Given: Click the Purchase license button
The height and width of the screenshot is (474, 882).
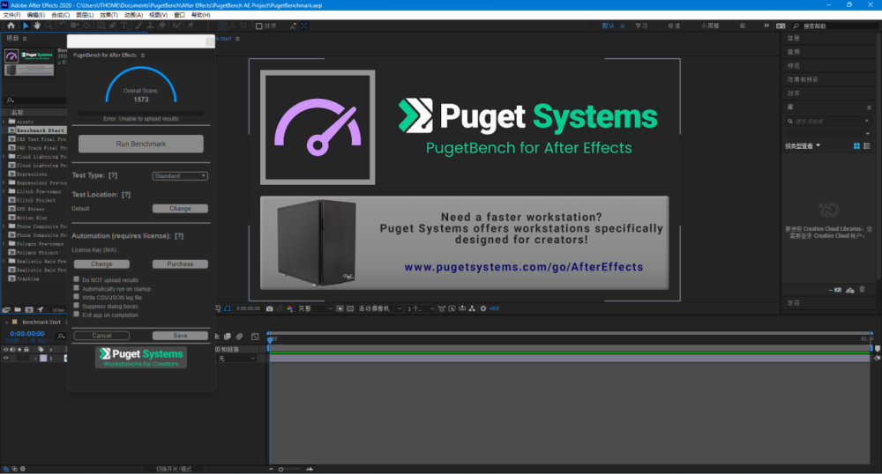Looking at the screenshot, I should [x=180, y=264].
